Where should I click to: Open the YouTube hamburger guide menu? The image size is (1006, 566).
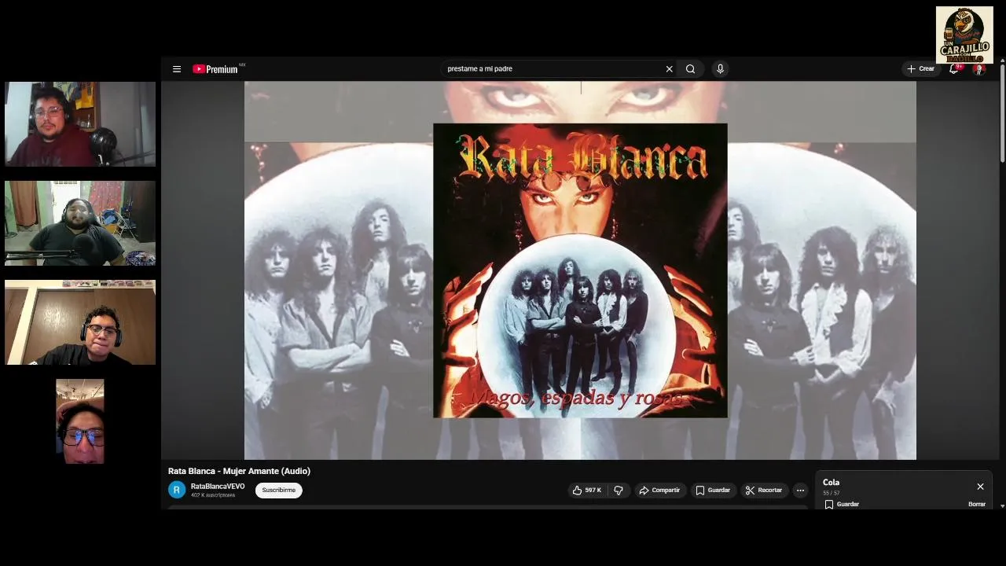pos(177,69)
